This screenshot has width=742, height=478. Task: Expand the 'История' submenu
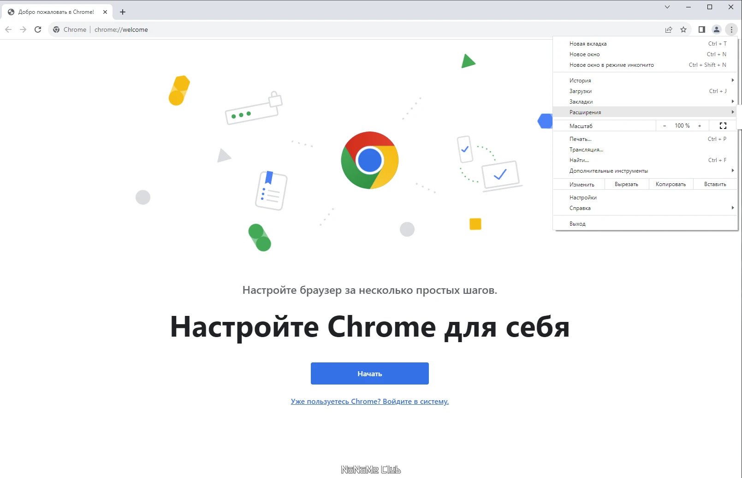[x=645, y=80]
